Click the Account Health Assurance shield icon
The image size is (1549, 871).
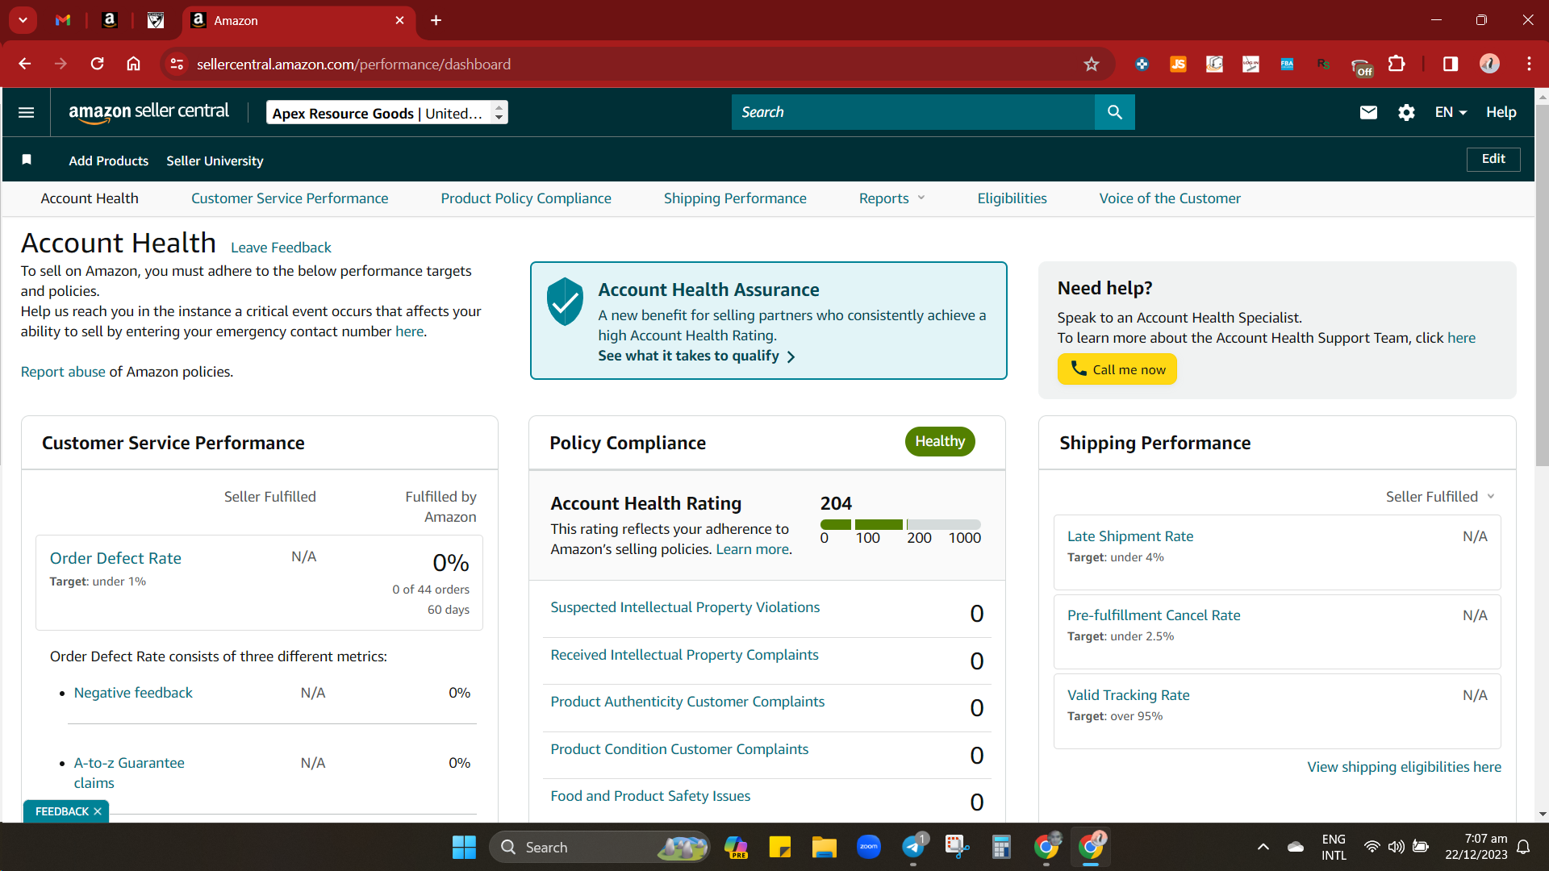click(x=565, y=302)
